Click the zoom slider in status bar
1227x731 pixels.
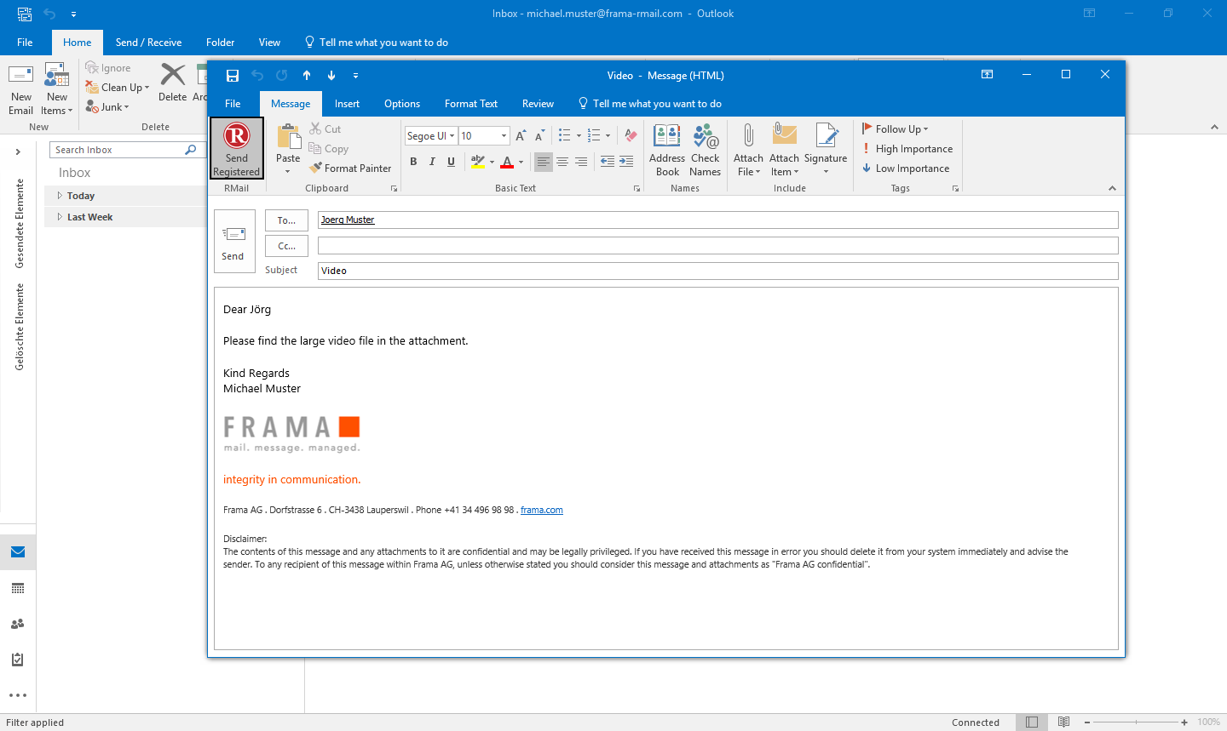[1136, 722]
